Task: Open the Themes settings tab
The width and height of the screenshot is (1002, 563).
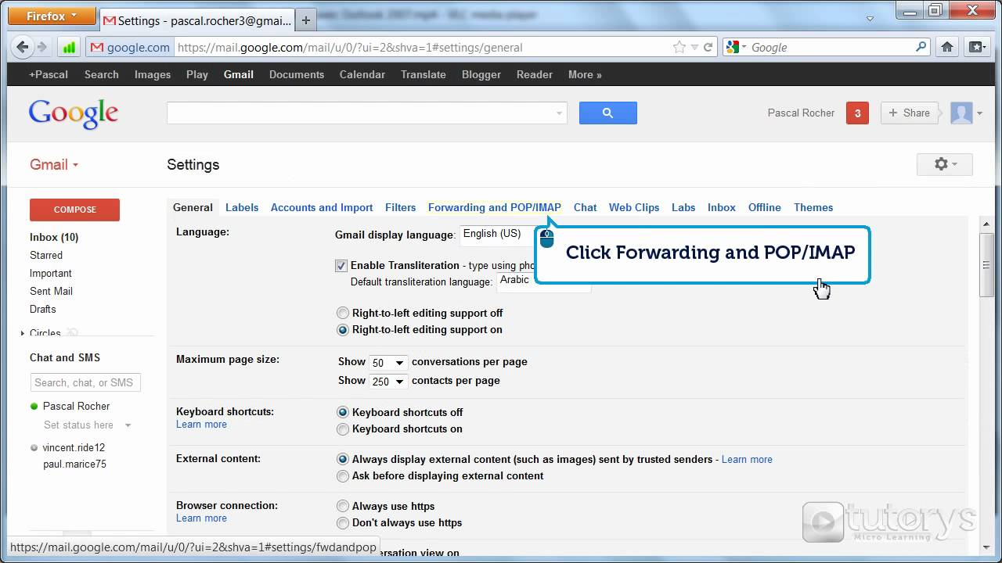Action: pos(813,207)
